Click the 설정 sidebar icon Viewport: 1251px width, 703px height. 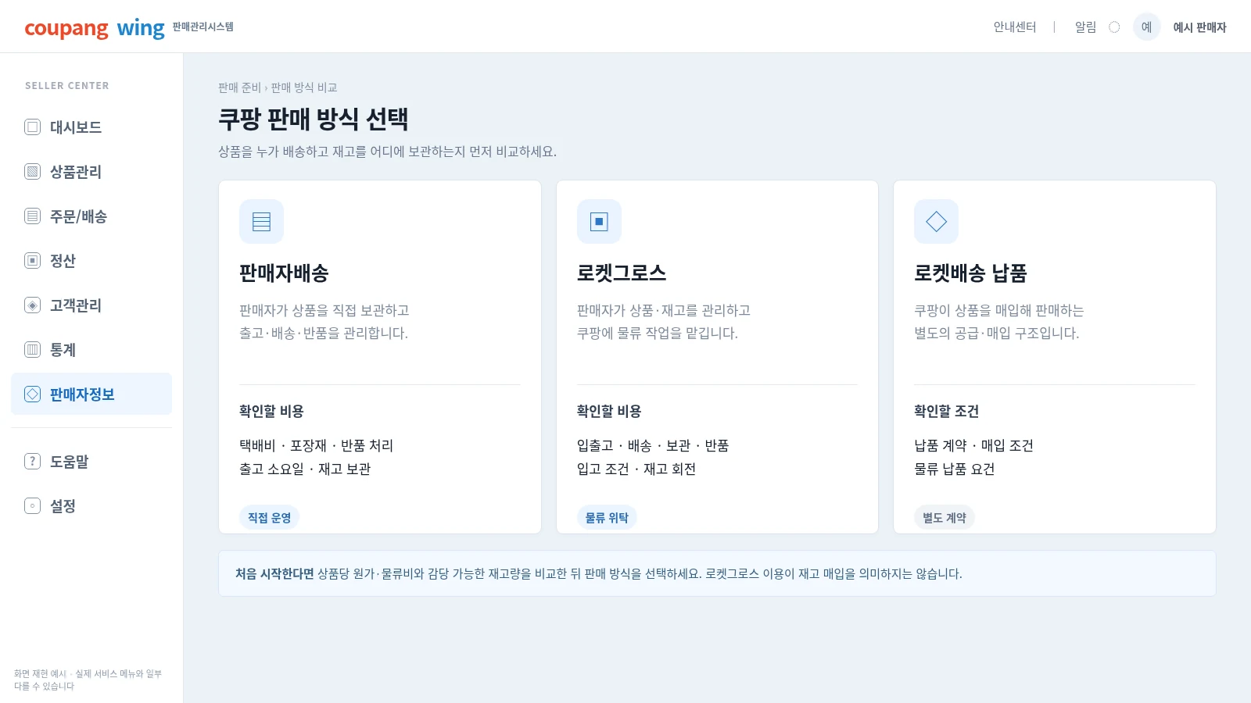[x=32, y=505]
